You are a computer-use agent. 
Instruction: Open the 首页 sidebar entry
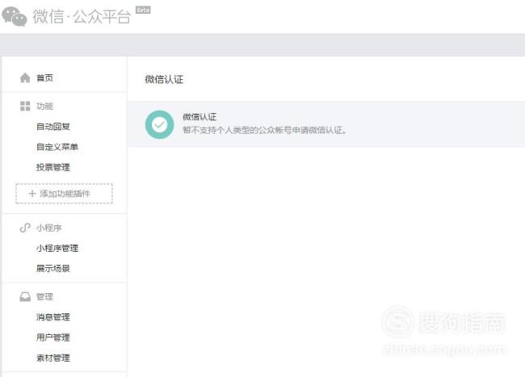coord(44,78)
